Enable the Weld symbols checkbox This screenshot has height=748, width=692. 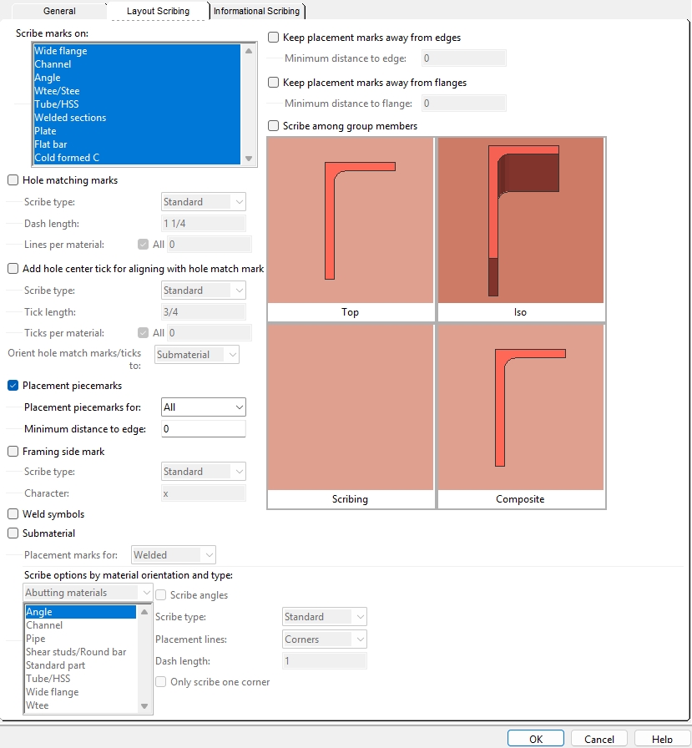[13, 514]
